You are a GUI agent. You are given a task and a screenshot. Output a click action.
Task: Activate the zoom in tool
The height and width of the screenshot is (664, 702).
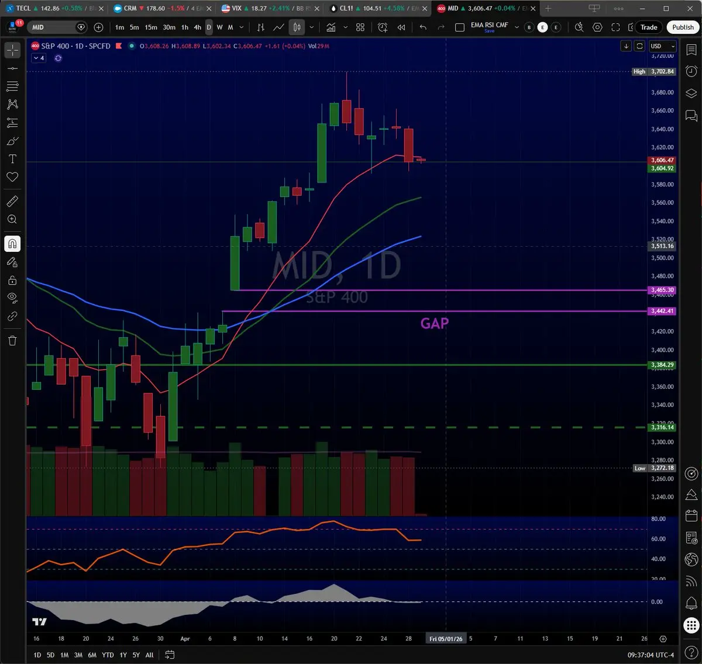point(12,219)
